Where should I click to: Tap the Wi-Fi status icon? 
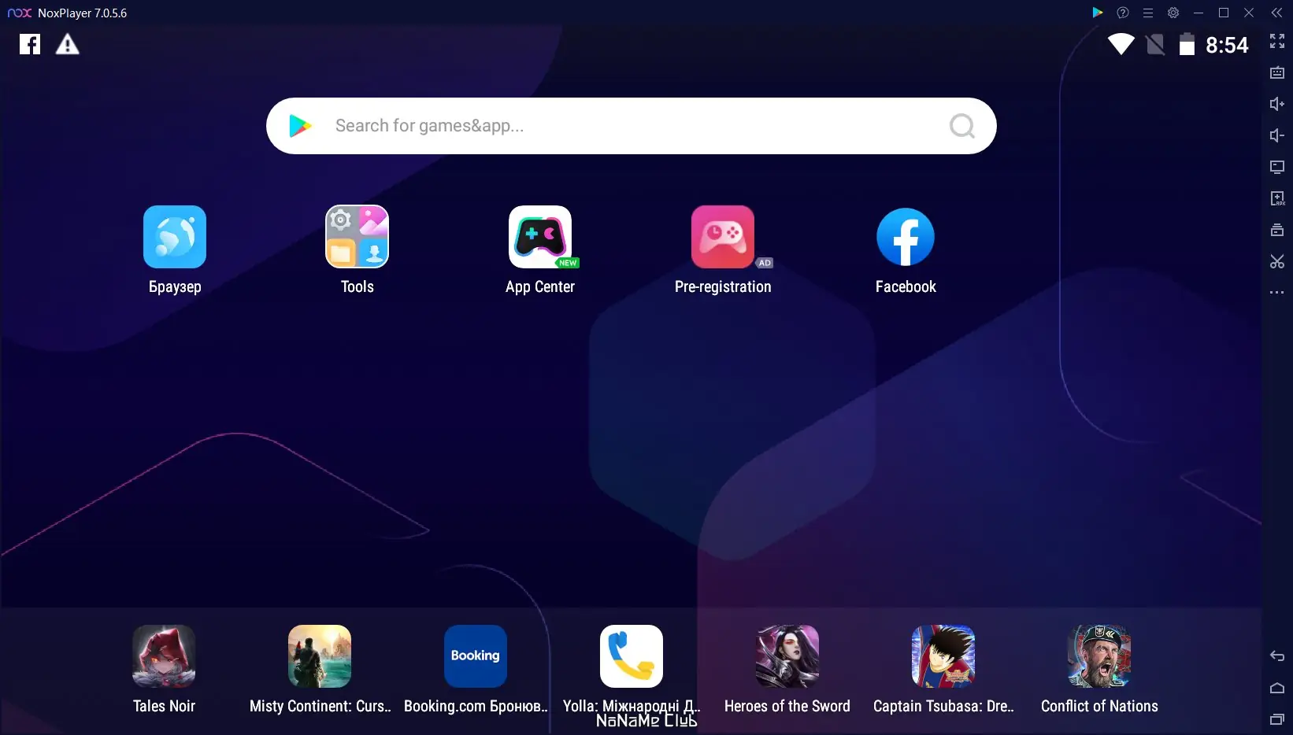click(1121, 45)
